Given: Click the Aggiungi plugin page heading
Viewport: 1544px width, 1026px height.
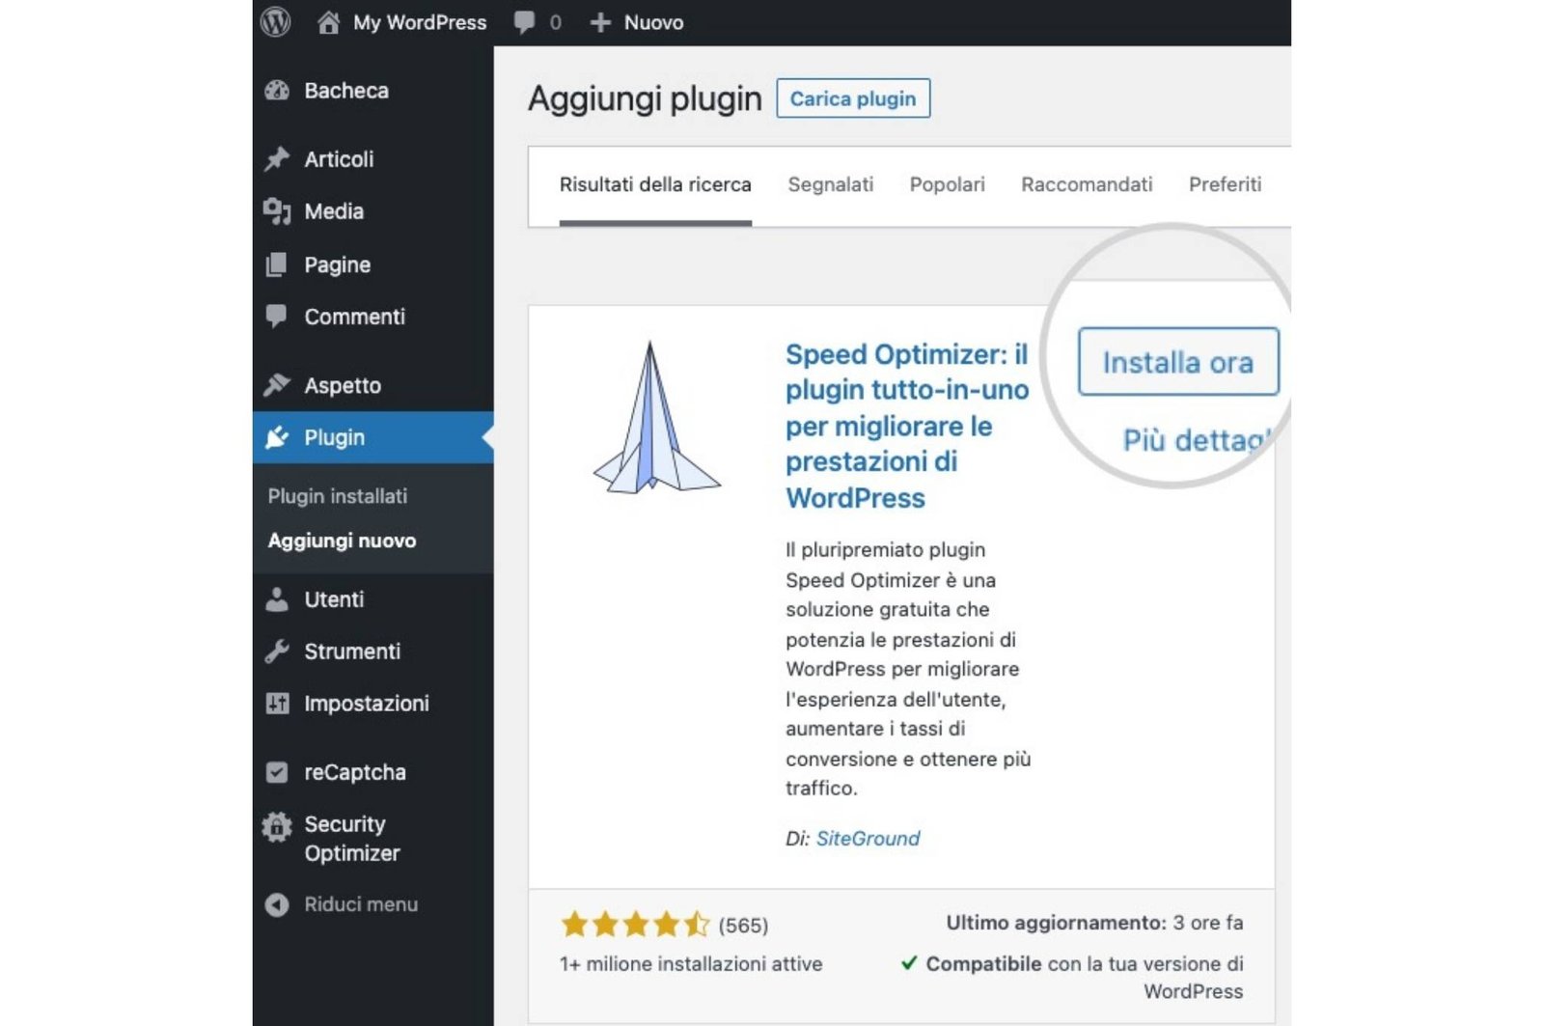Looking at the screenshot, I should [645, 98].
